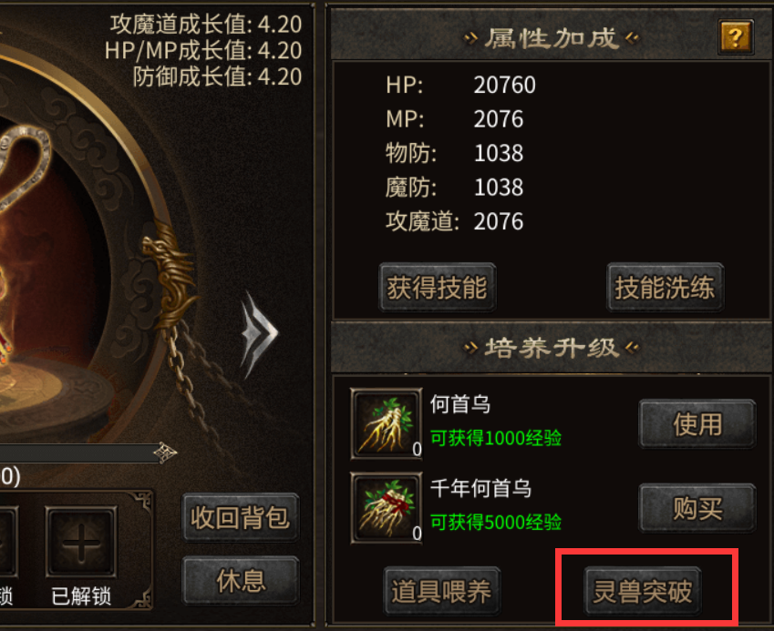The height and width of the screenshot is (631, 774).
Task: Click the 道具喂养 item feeding button
Action: pos(442,591)
